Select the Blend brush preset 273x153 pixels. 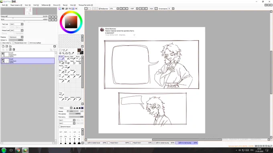[x=67, y=76]
